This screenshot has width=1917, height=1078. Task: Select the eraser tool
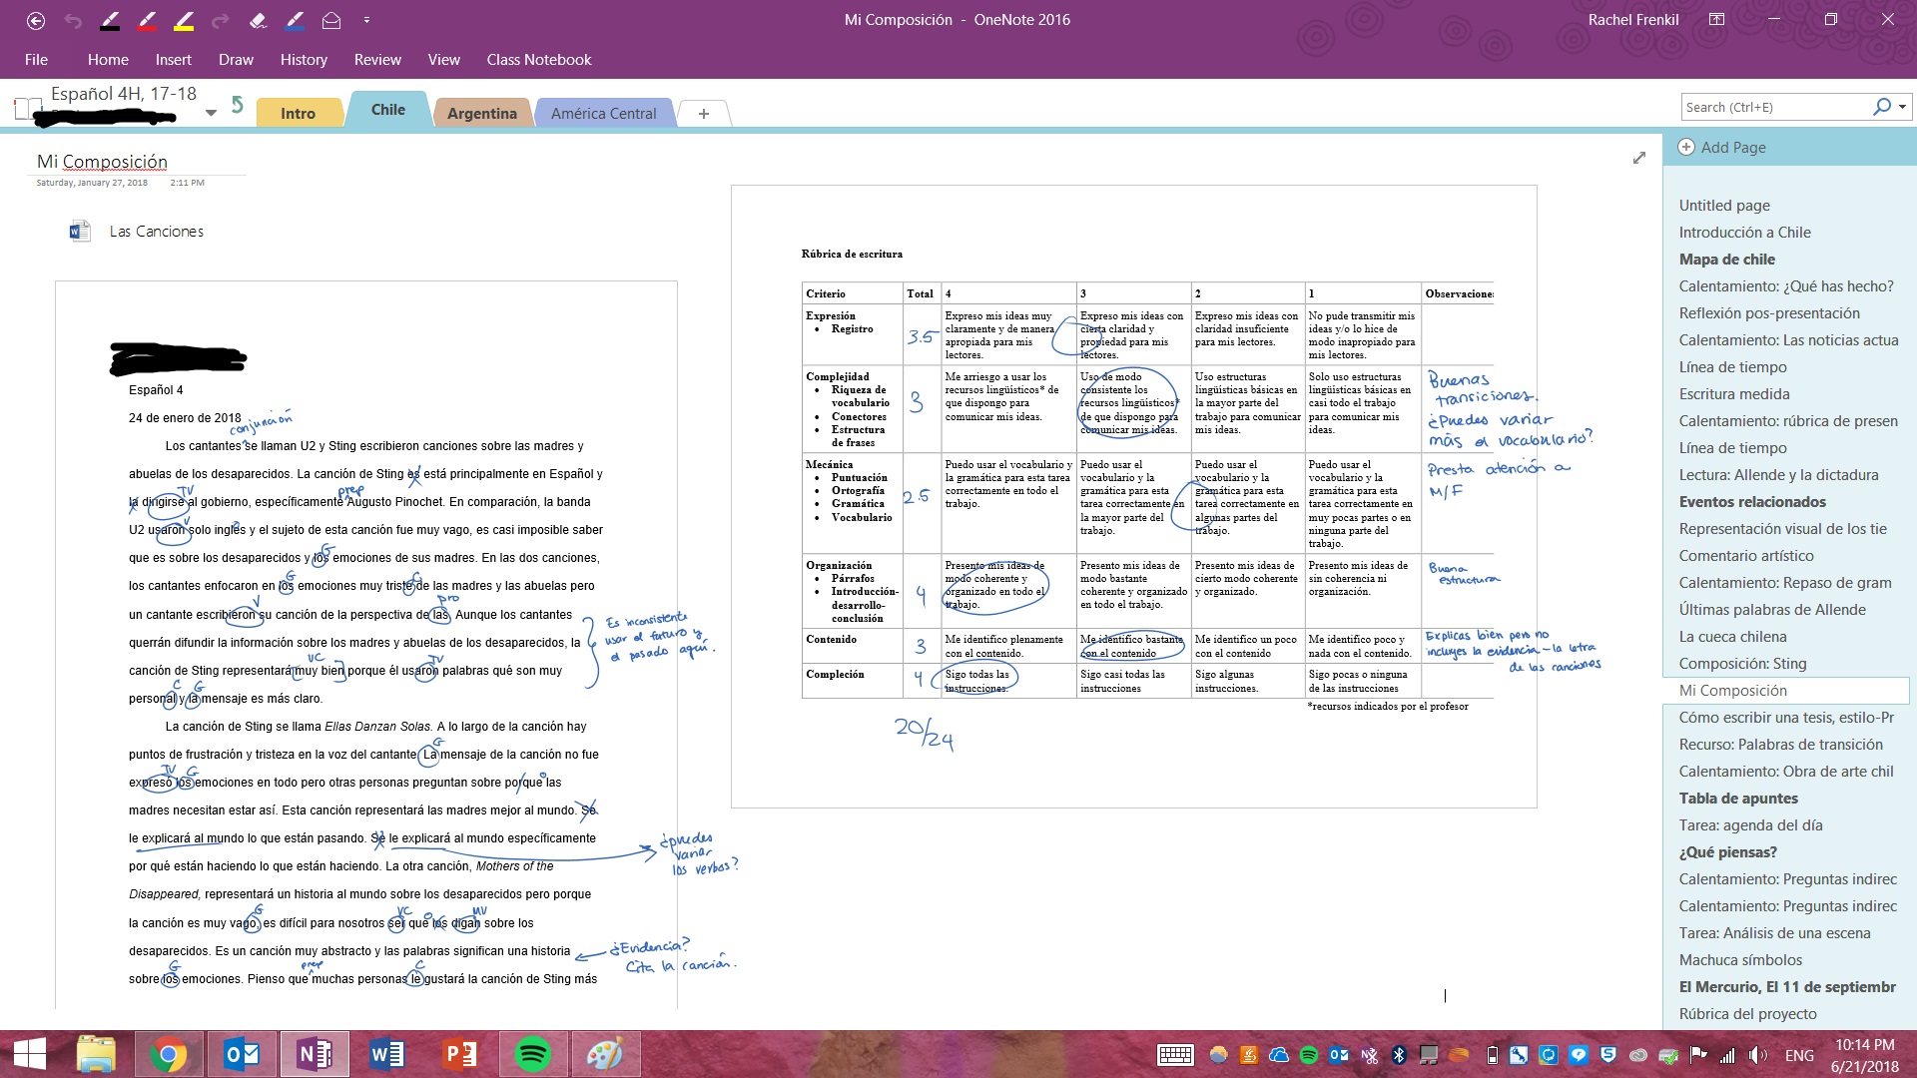click(259, 19)
